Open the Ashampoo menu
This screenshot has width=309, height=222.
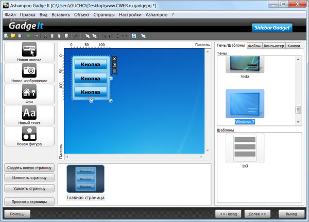point(157,15)
